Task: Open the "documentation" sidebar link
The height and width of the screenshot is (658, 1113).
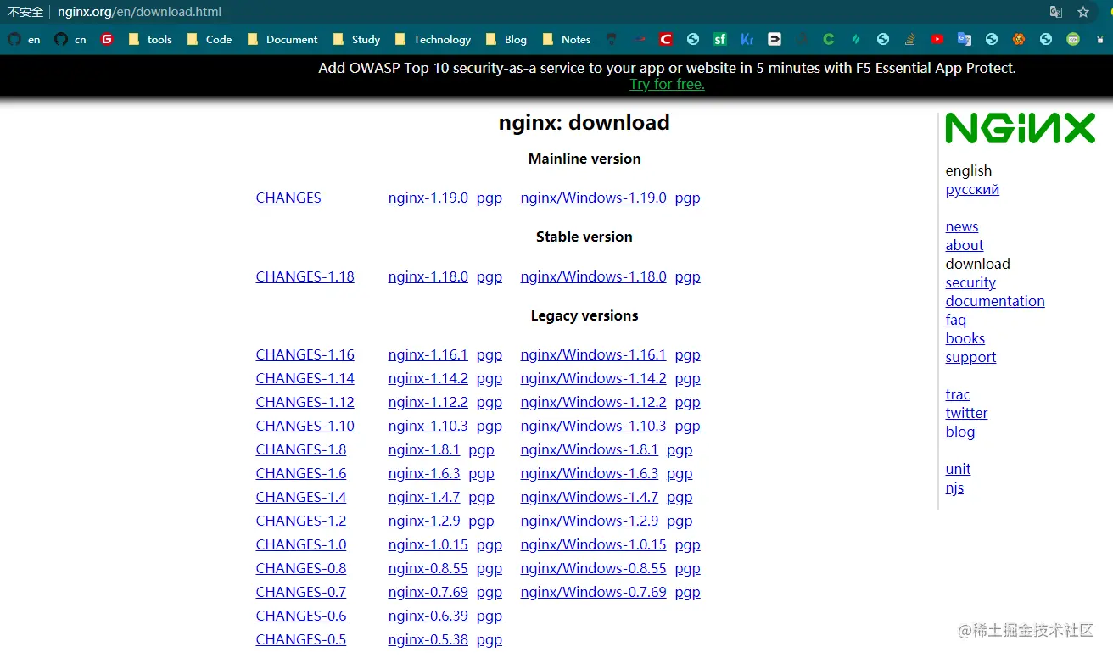Action: click(x=995, y=301)
